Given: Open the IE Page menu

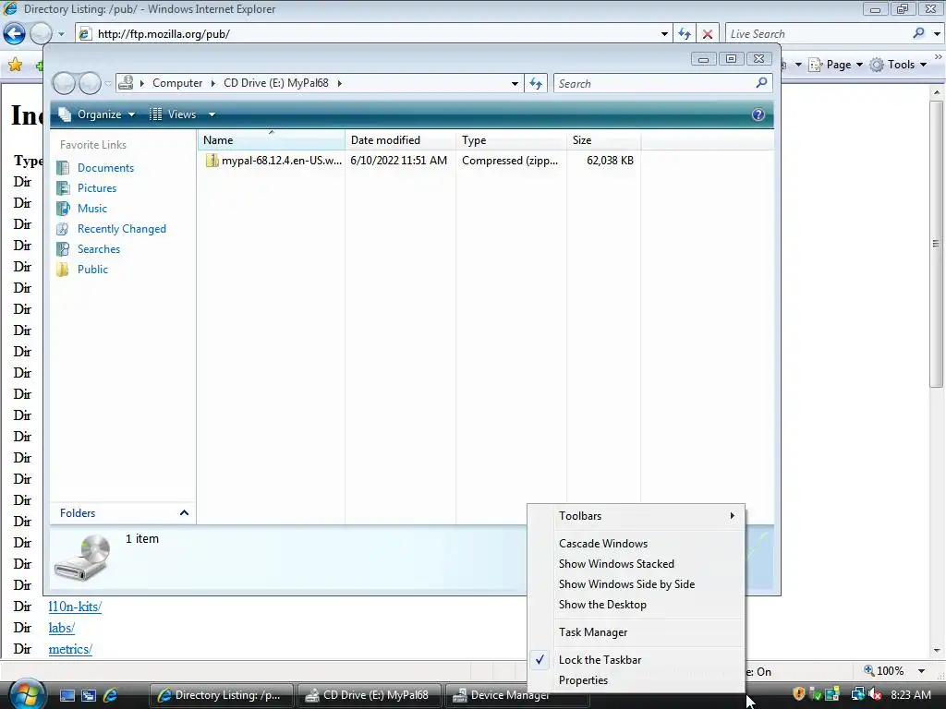Looking at the screenshot, I should [836, 65].
